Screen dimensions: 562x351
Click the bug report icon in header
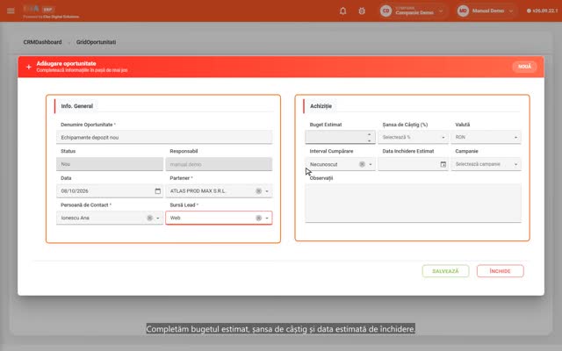click(362, 11)
